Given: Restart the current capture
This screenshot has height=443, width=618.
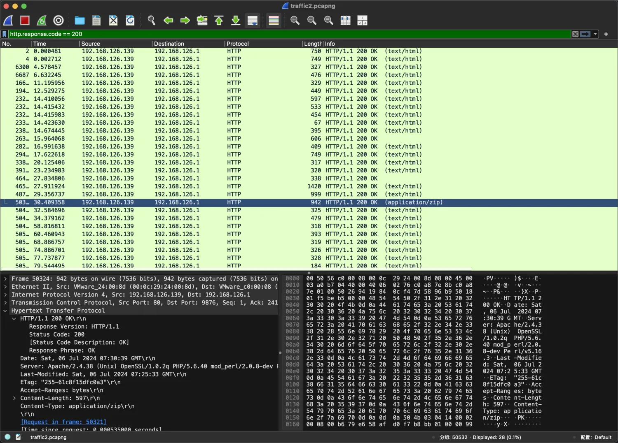Looking at the screenshot, I should coord(42,20).
